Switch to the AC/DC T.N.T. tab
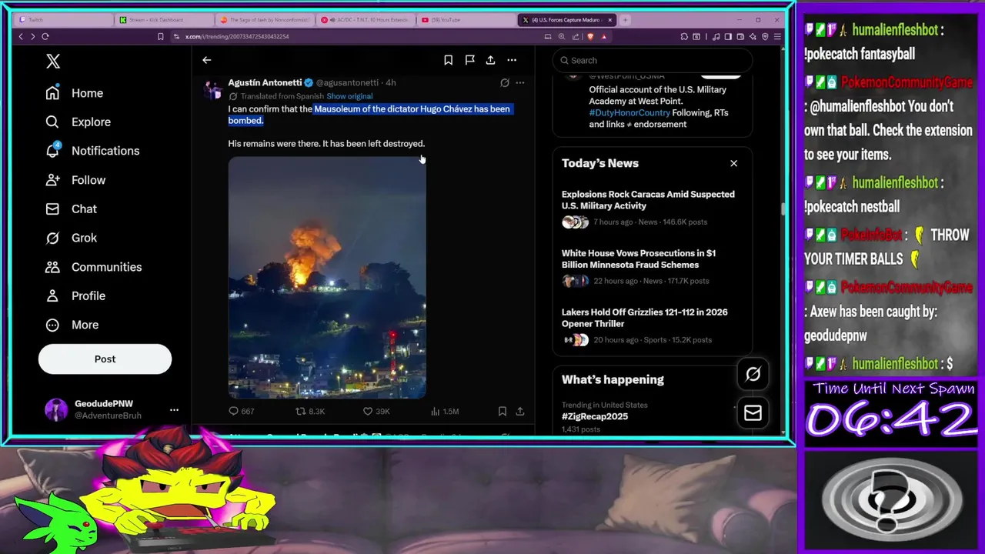The width and height of the screenshot is (985, 554). pos(366,20)
